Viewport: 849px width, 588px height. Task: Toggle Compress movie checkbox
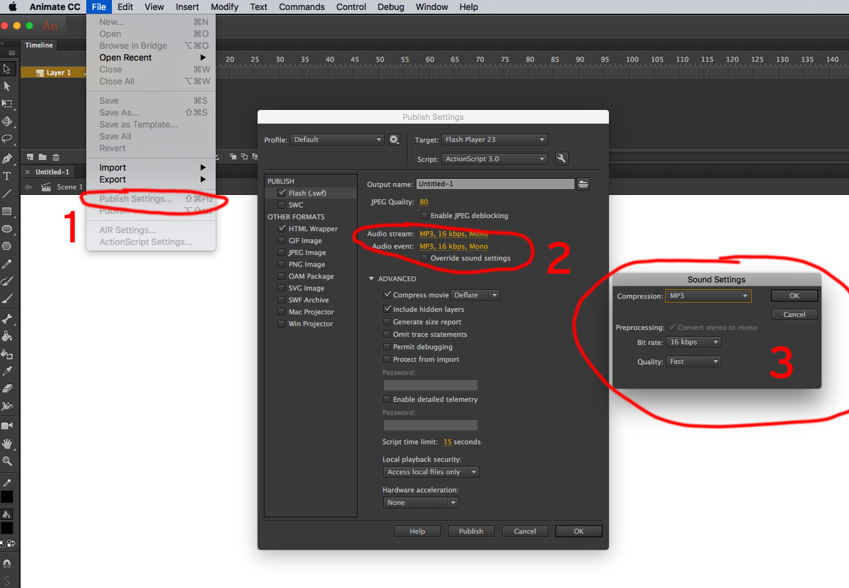387,295
